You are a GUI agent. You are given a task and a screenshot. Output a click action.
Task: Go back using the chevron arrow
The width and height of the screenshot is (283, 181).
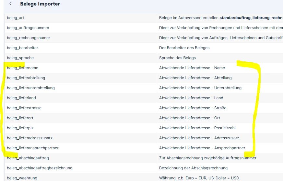click(x=10, y=4)
